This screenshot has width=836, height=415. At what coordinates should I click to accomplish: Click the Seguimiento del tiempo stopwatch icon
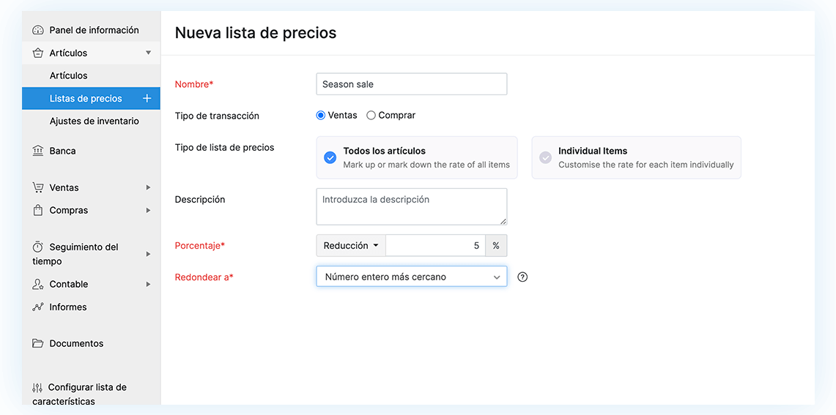[38, 247]
